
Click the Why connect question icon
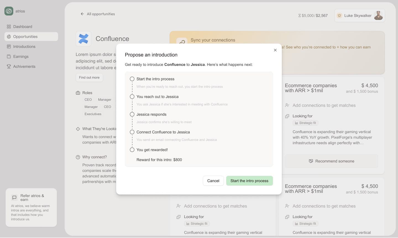[x=78, y=157]
